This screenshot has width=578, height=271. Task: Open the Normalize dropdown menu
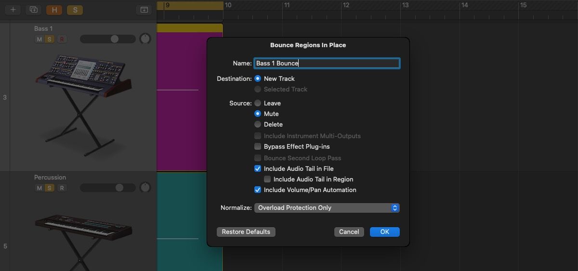pos(327,208)
